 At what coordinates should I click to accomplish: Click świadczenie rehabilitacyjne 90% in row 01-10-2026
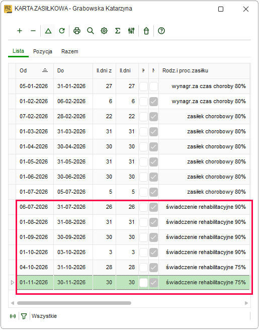tap(206, 252)
